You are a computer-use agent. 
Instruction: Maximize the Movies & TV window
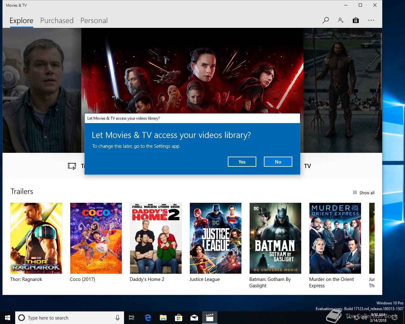[360, 5]
